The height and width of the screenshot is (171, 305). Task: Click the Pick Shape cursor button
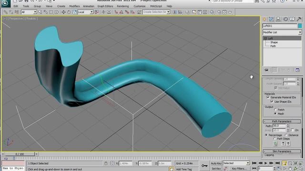(x=275, y=143)
